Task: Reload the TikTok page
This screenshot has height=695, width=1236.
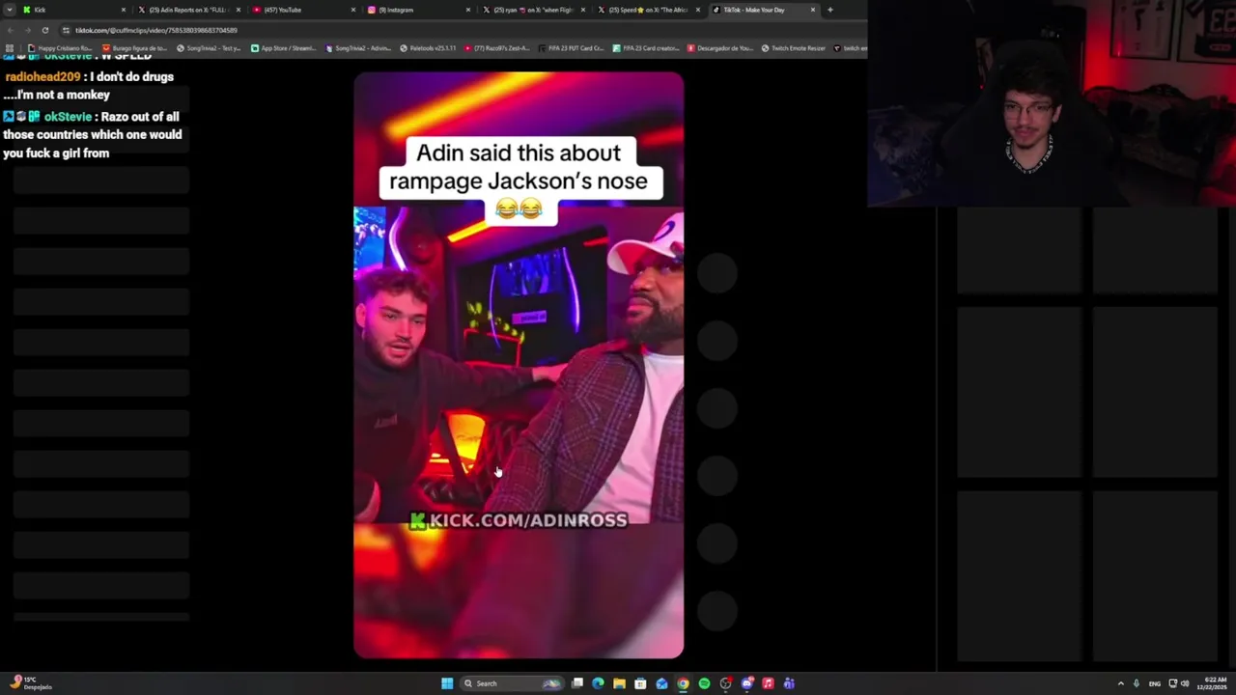Action: click(44, 30)
